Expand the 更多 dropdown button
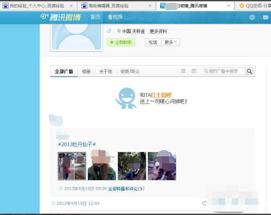 tap(171, 42)
